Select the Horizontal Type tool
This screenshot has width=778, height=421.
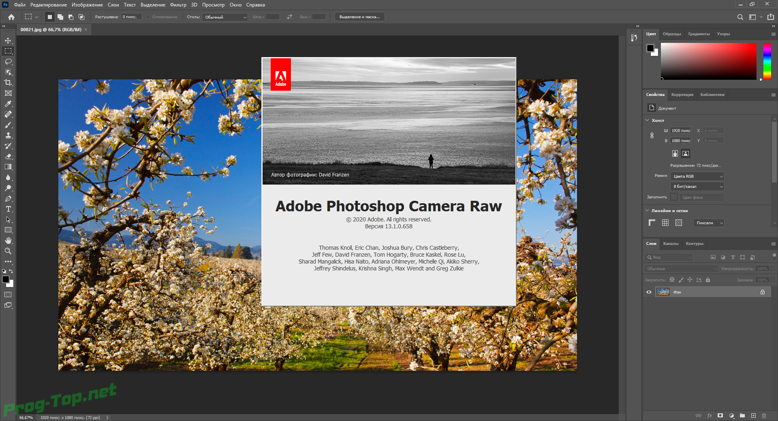pos(8,209)
